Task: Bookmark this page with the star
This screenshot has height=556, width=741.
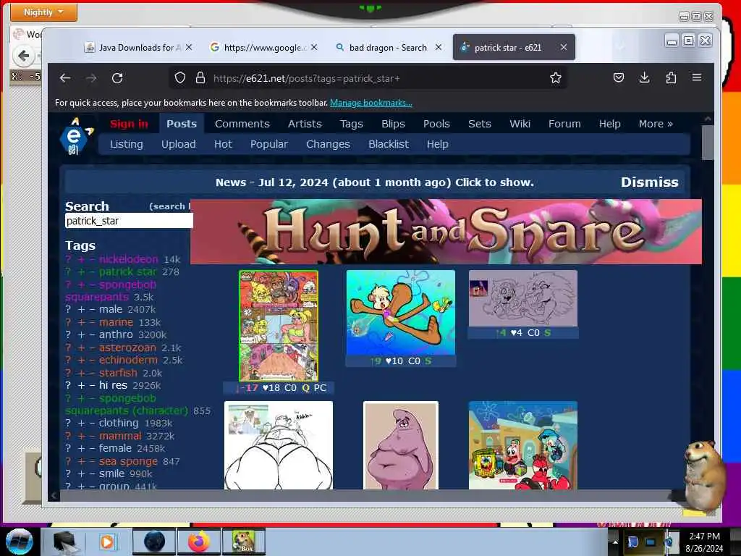Action: tap(556, 78)
